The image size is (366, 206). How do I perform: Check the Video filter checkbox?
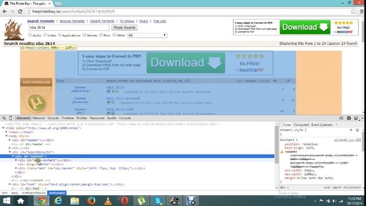45,35
